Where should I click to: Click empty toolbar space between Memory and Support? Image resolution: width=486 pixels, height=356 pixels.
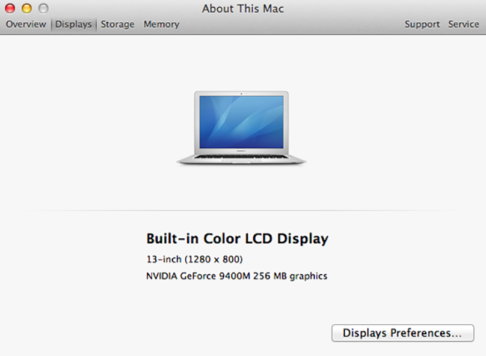(291, 24)
